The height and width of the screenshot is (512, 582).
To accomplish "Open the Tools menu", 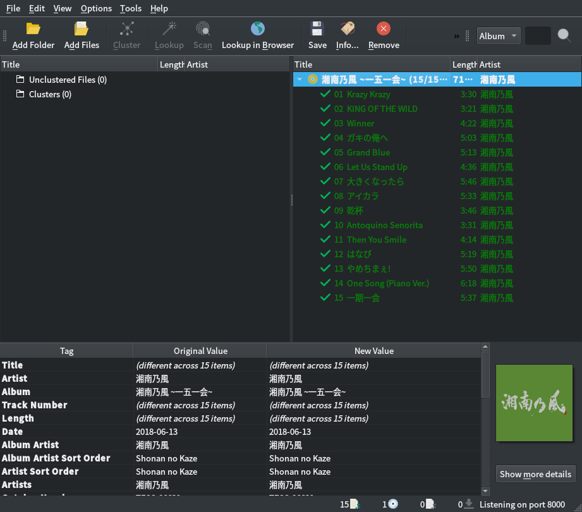I will pos(131,8).
